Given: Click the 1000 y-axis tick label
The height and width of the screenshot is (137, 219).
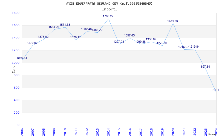Looking at the screenshot, I should point(16,63).
